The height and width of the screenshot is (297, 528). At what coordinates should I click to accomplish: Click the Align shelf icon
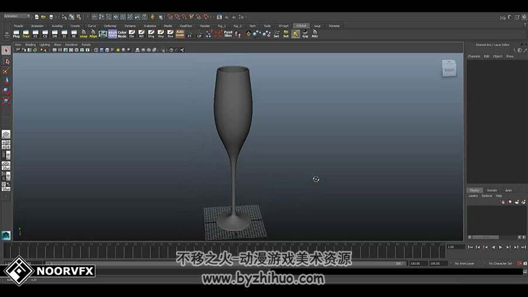(93, 33)
